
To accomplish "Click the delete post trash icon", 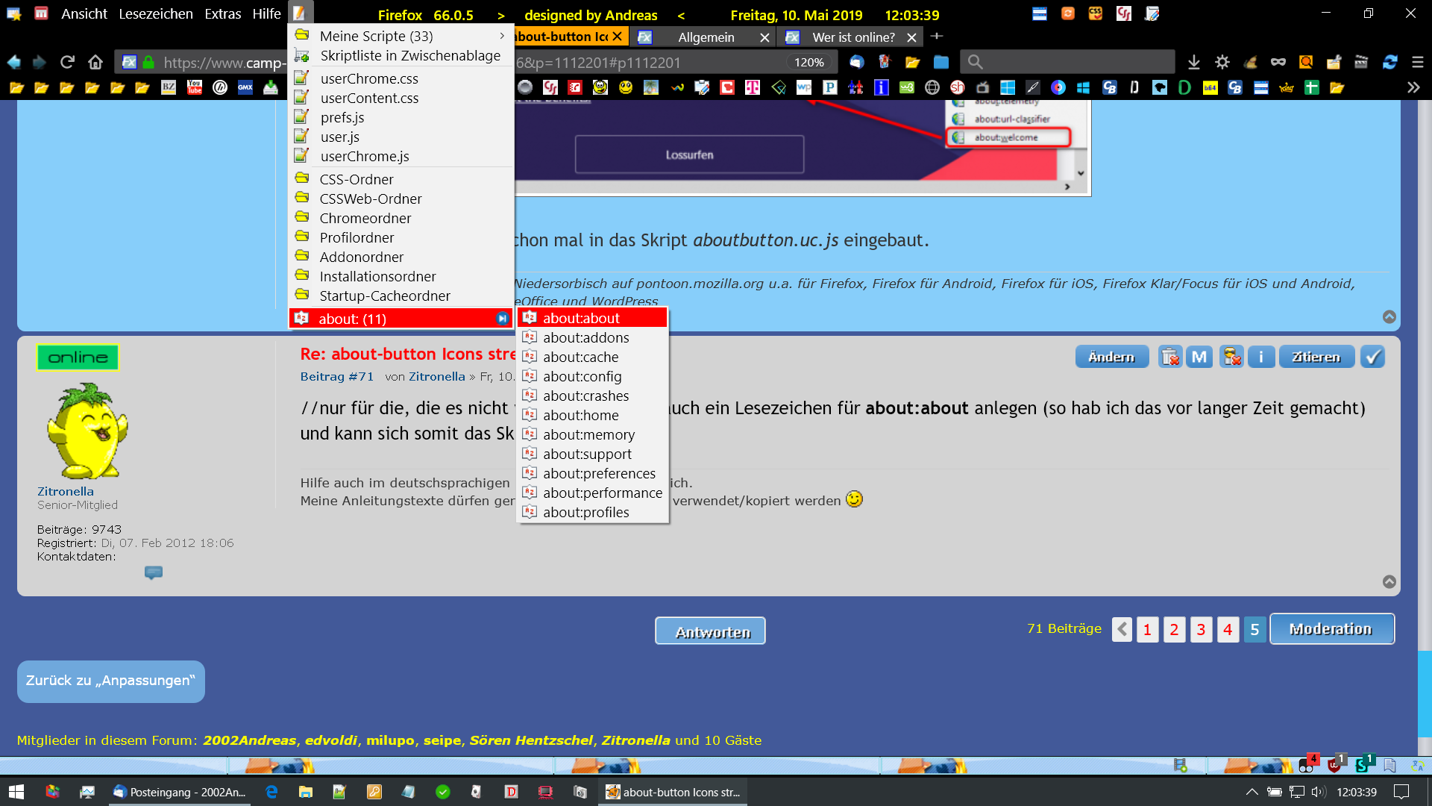I will click(x=1170, y=357).
